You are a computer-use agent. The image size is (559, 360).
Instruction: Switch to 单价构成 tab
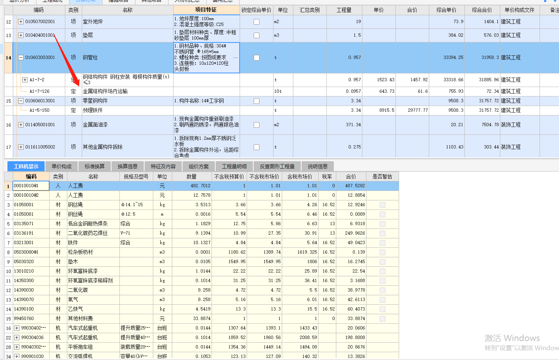(x=62, y=167)
